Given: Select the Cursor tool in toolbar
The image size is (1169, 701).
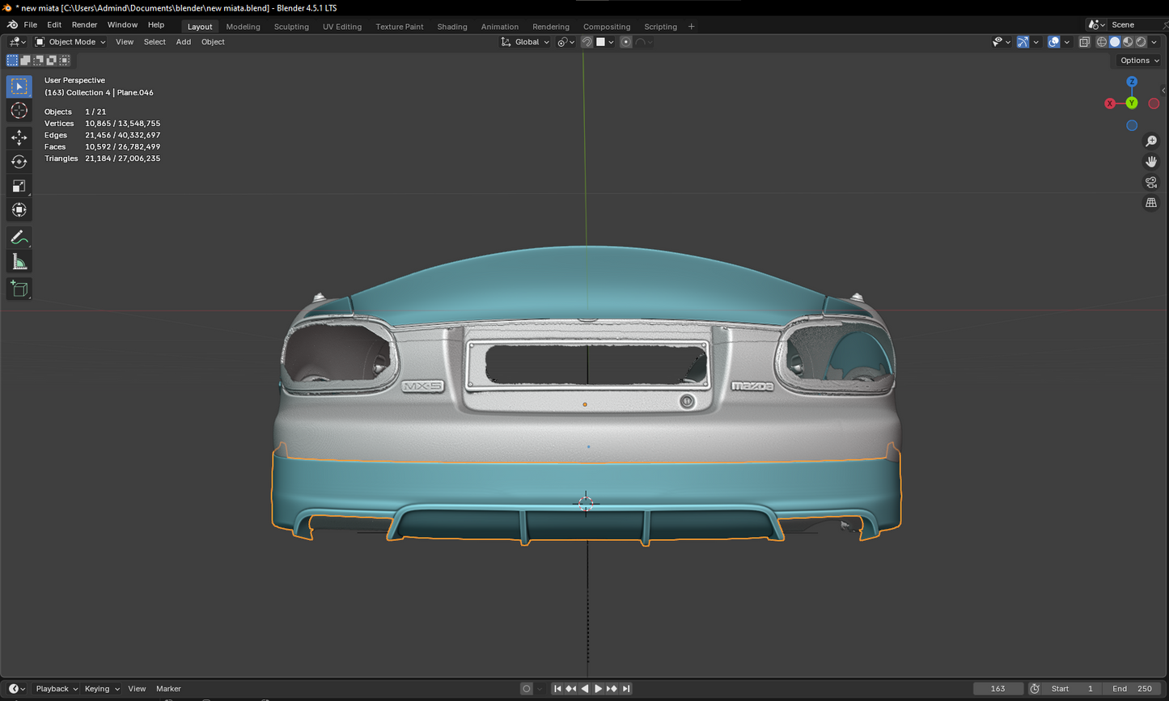Looking at the screenshot, I should [19, 111].
